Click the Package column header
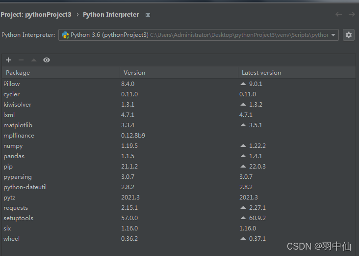Image resolution: width=359 pixels, height=256 pixels. click(x=61, y=73)
